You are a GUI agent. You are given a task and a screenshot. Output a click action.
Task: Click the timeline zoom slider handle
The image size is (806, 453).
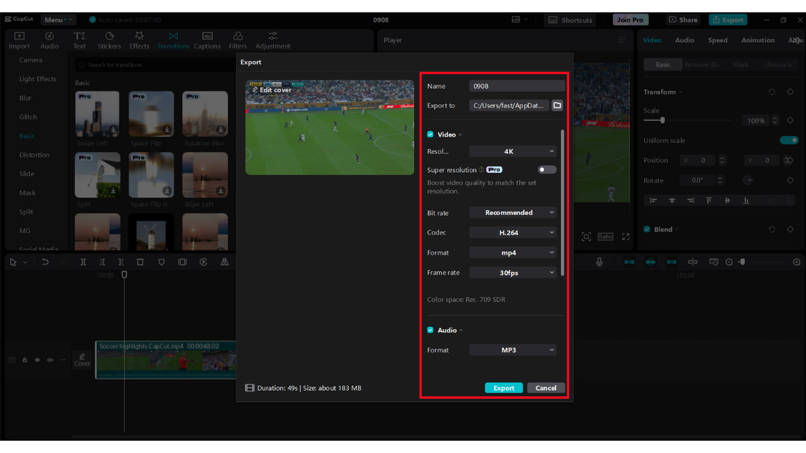(742, 262)
